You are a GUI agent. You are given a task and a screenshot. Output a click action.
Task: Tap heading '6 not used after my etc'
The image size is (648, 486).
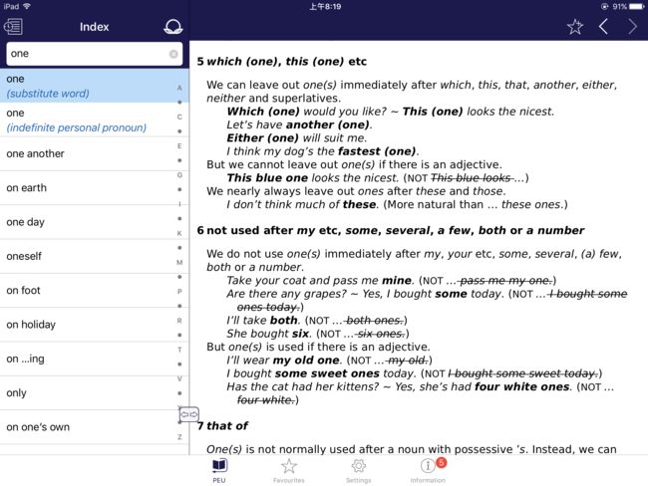point(391,230)
